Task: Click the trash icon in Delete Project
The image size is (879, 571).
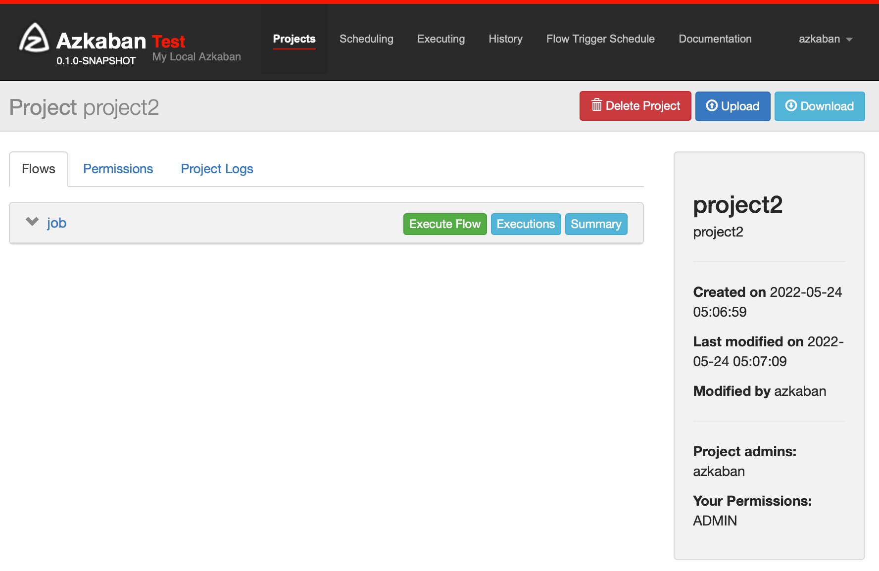Action: click(597, 105)
